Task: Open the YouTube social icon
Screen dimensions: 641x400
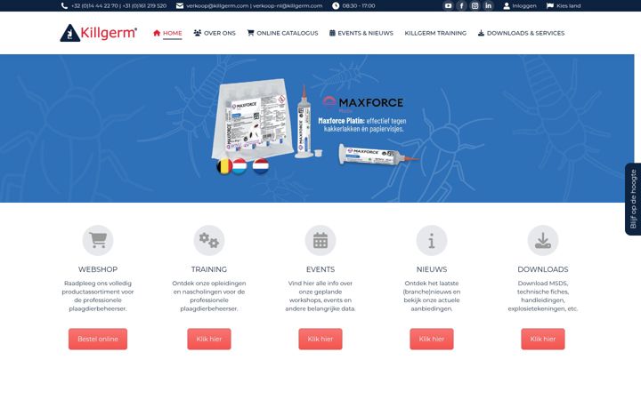Action: 448,5
